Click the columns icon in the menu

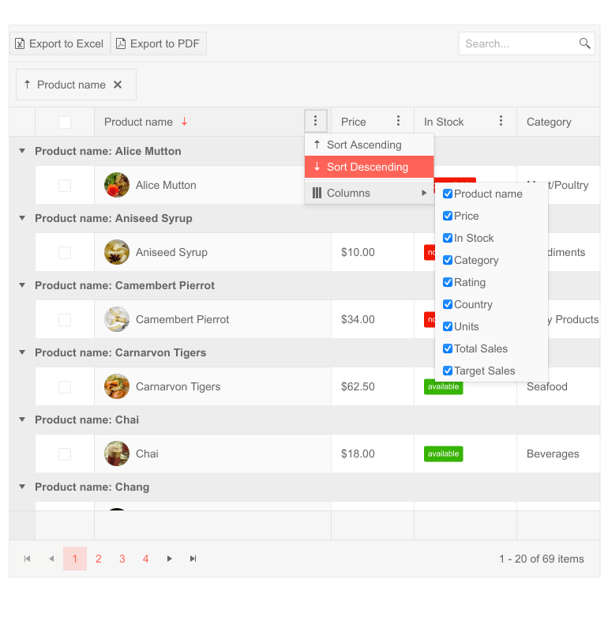tap(317, 193)
